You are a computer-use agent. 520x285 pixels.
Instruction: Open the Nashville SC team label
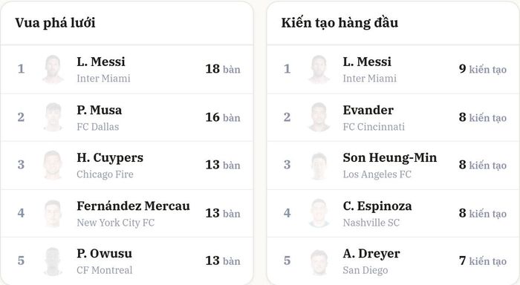coord(371,223)
